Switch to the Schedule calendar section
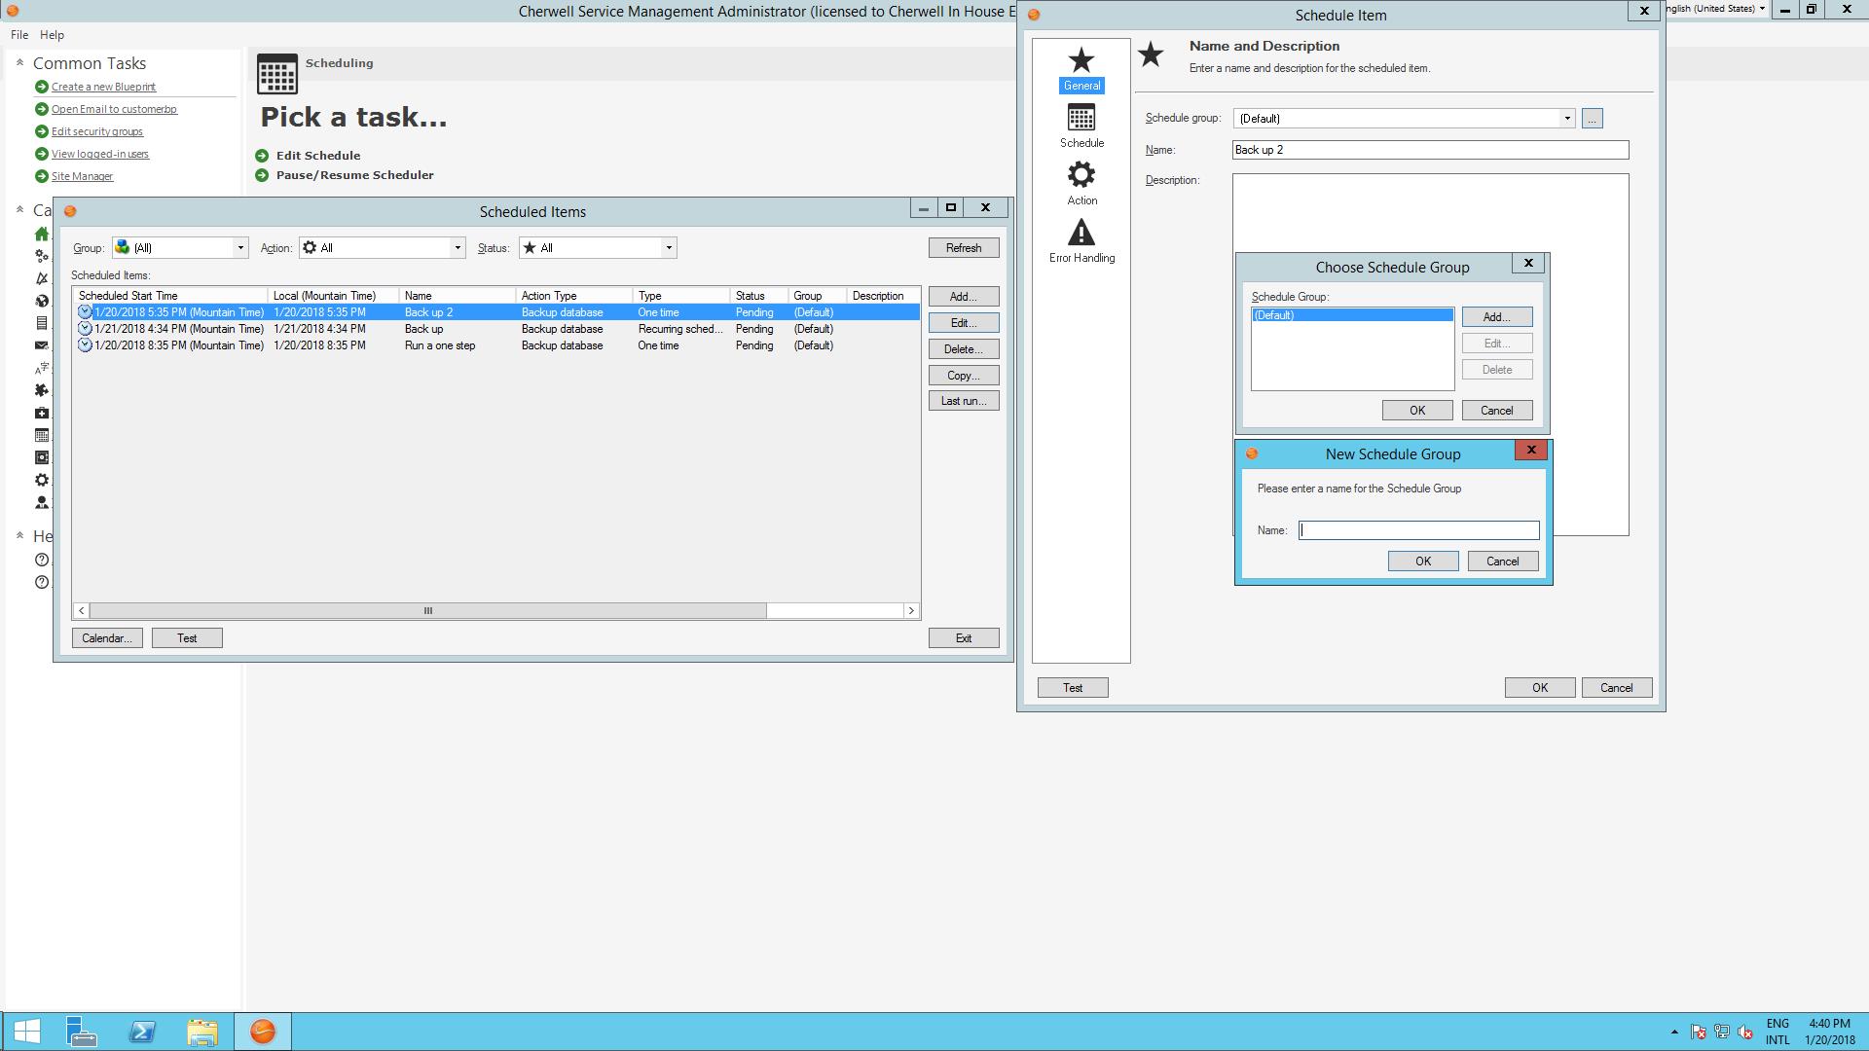This screenshot has width=1869, height=1051. click(1081, 127)
